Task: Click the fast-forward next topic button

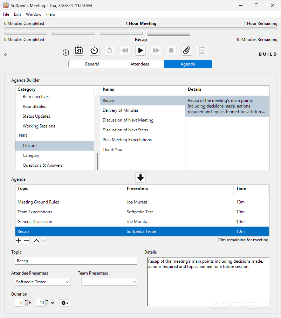Action: coord(156,50)
